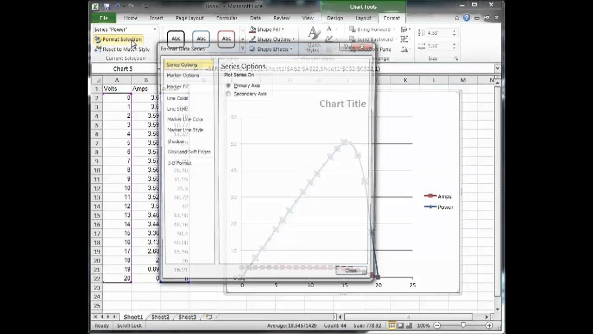Apply the red-outlined Abc shape style
This screenshot has width=593, height=334.
coord(226,39)
